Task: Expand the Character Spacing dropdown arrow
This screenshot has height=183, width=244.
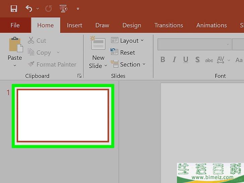Action: (x=229, y=60)
